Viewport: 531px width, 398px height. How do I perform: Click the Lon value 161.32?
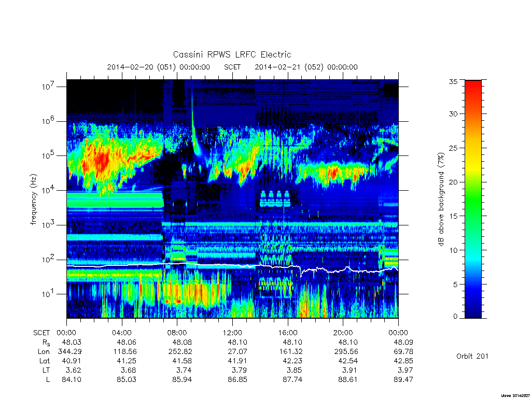(290, 351)
